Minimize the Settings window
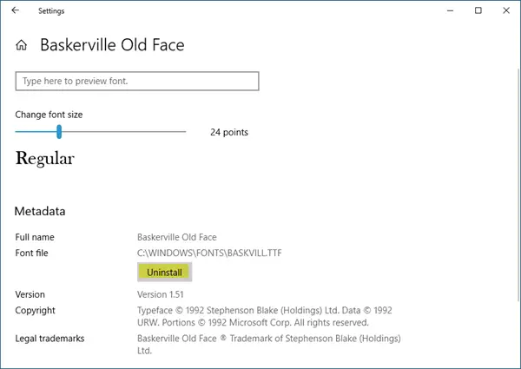The height and width of the screenshot is (369, 521). pyautogui.click(x=450, y=10)
